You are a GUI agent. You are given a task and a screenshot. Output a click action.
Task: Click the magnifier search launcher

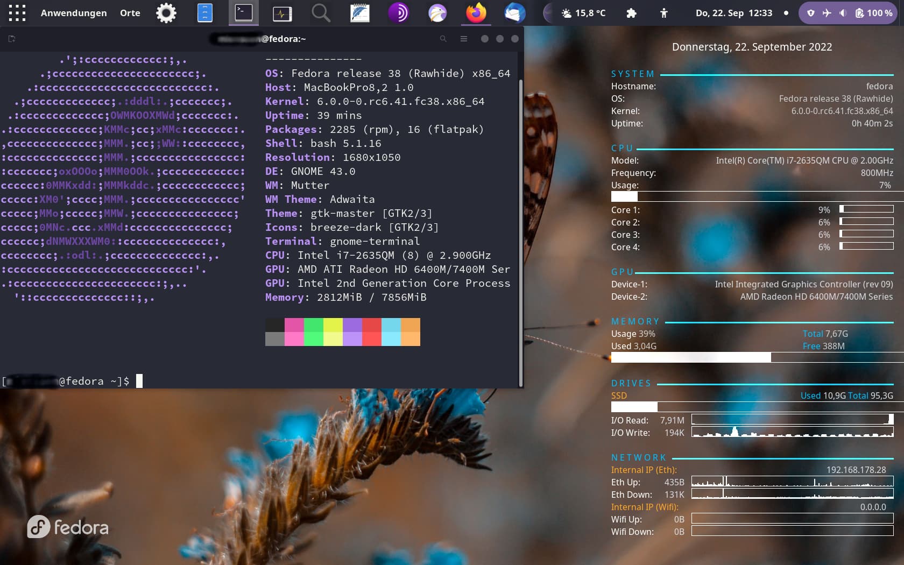point(321,13)
